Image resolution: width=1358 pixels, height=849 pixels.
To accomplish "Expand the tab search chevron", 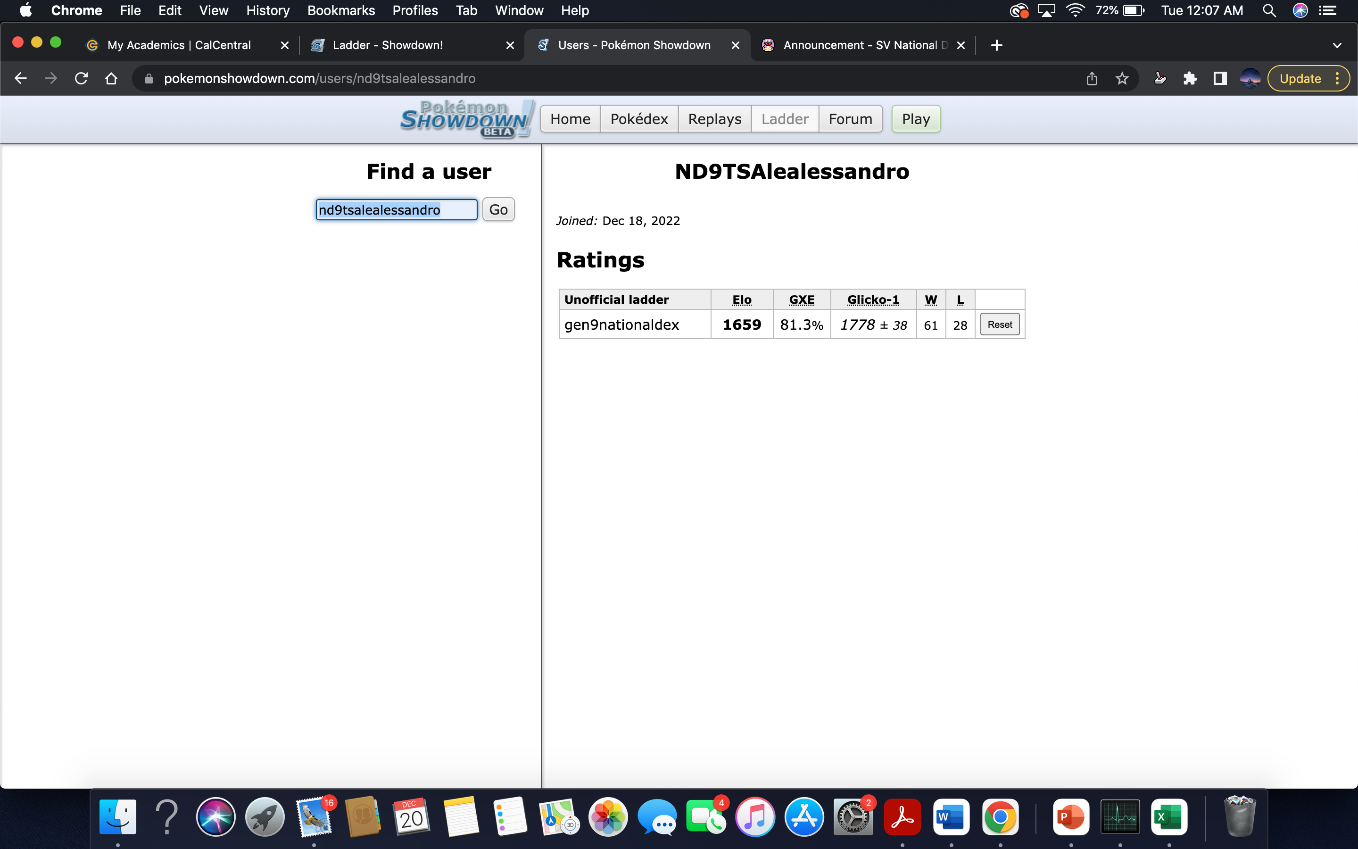I will 1337,45.
